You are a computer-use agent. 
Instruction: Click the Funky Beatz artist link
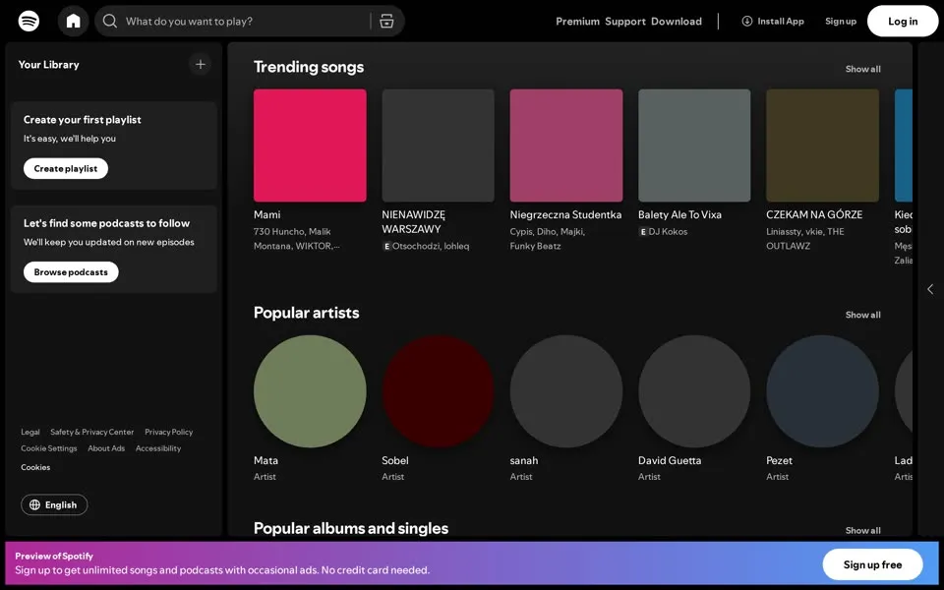(x=535, y=246)
